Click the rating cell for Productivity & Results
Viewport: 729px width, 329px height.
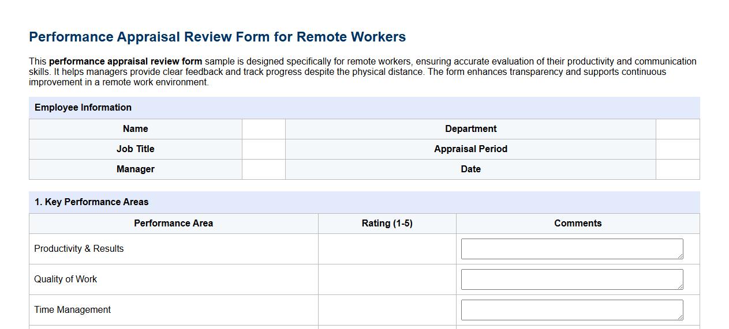click(387, 249)
